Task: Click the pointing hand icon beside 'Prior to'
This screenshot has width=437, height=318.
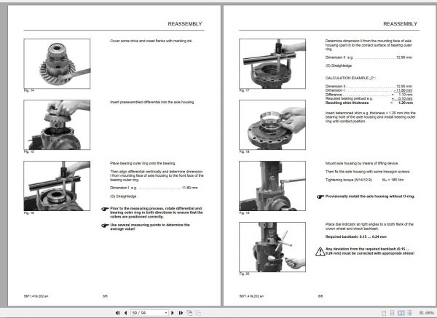Action: click(x=105, y=209)
